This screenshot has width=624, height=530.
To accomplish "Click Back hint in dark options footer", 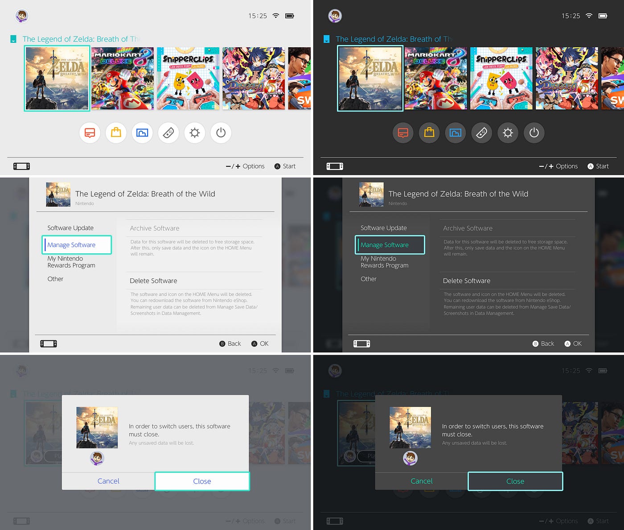I will tap(543, 344).
